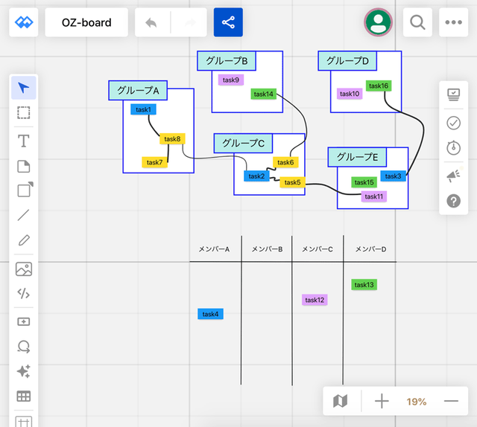Zoom in with plus button
Viewport: 477px width, 427px height.
(382, 401)
